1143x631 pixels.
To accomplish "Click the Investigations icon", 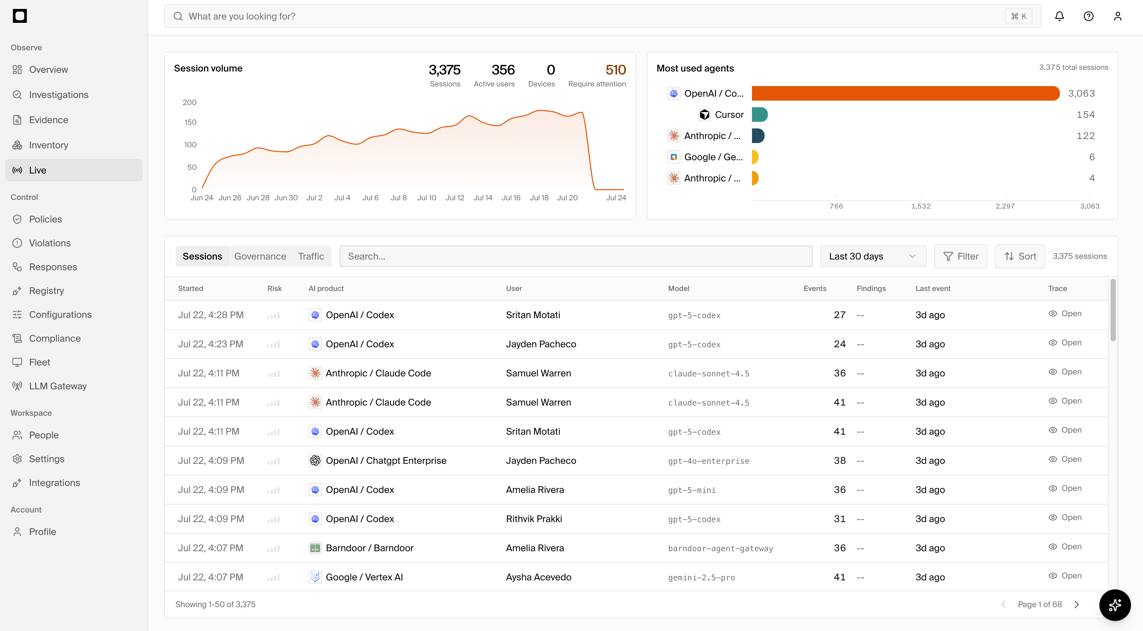I will (x=17, y=94).
